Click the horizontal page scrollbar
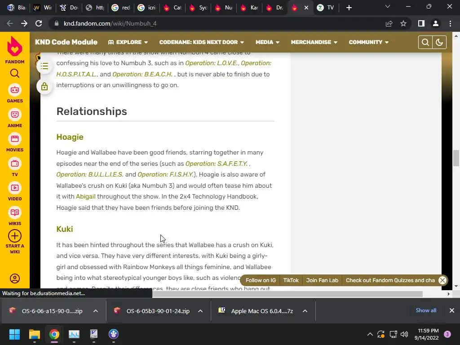460x345 pixels. pos(287,294)
